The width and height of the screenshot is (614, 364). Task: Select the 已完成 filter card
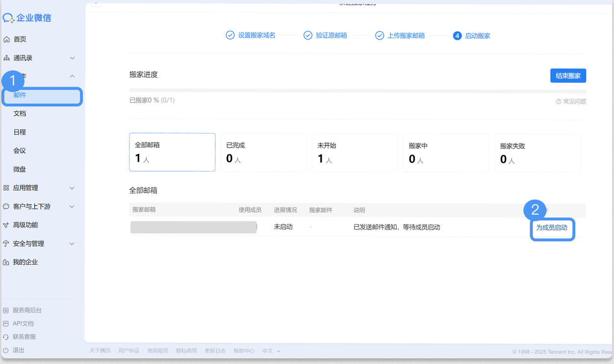coord(263,153)
